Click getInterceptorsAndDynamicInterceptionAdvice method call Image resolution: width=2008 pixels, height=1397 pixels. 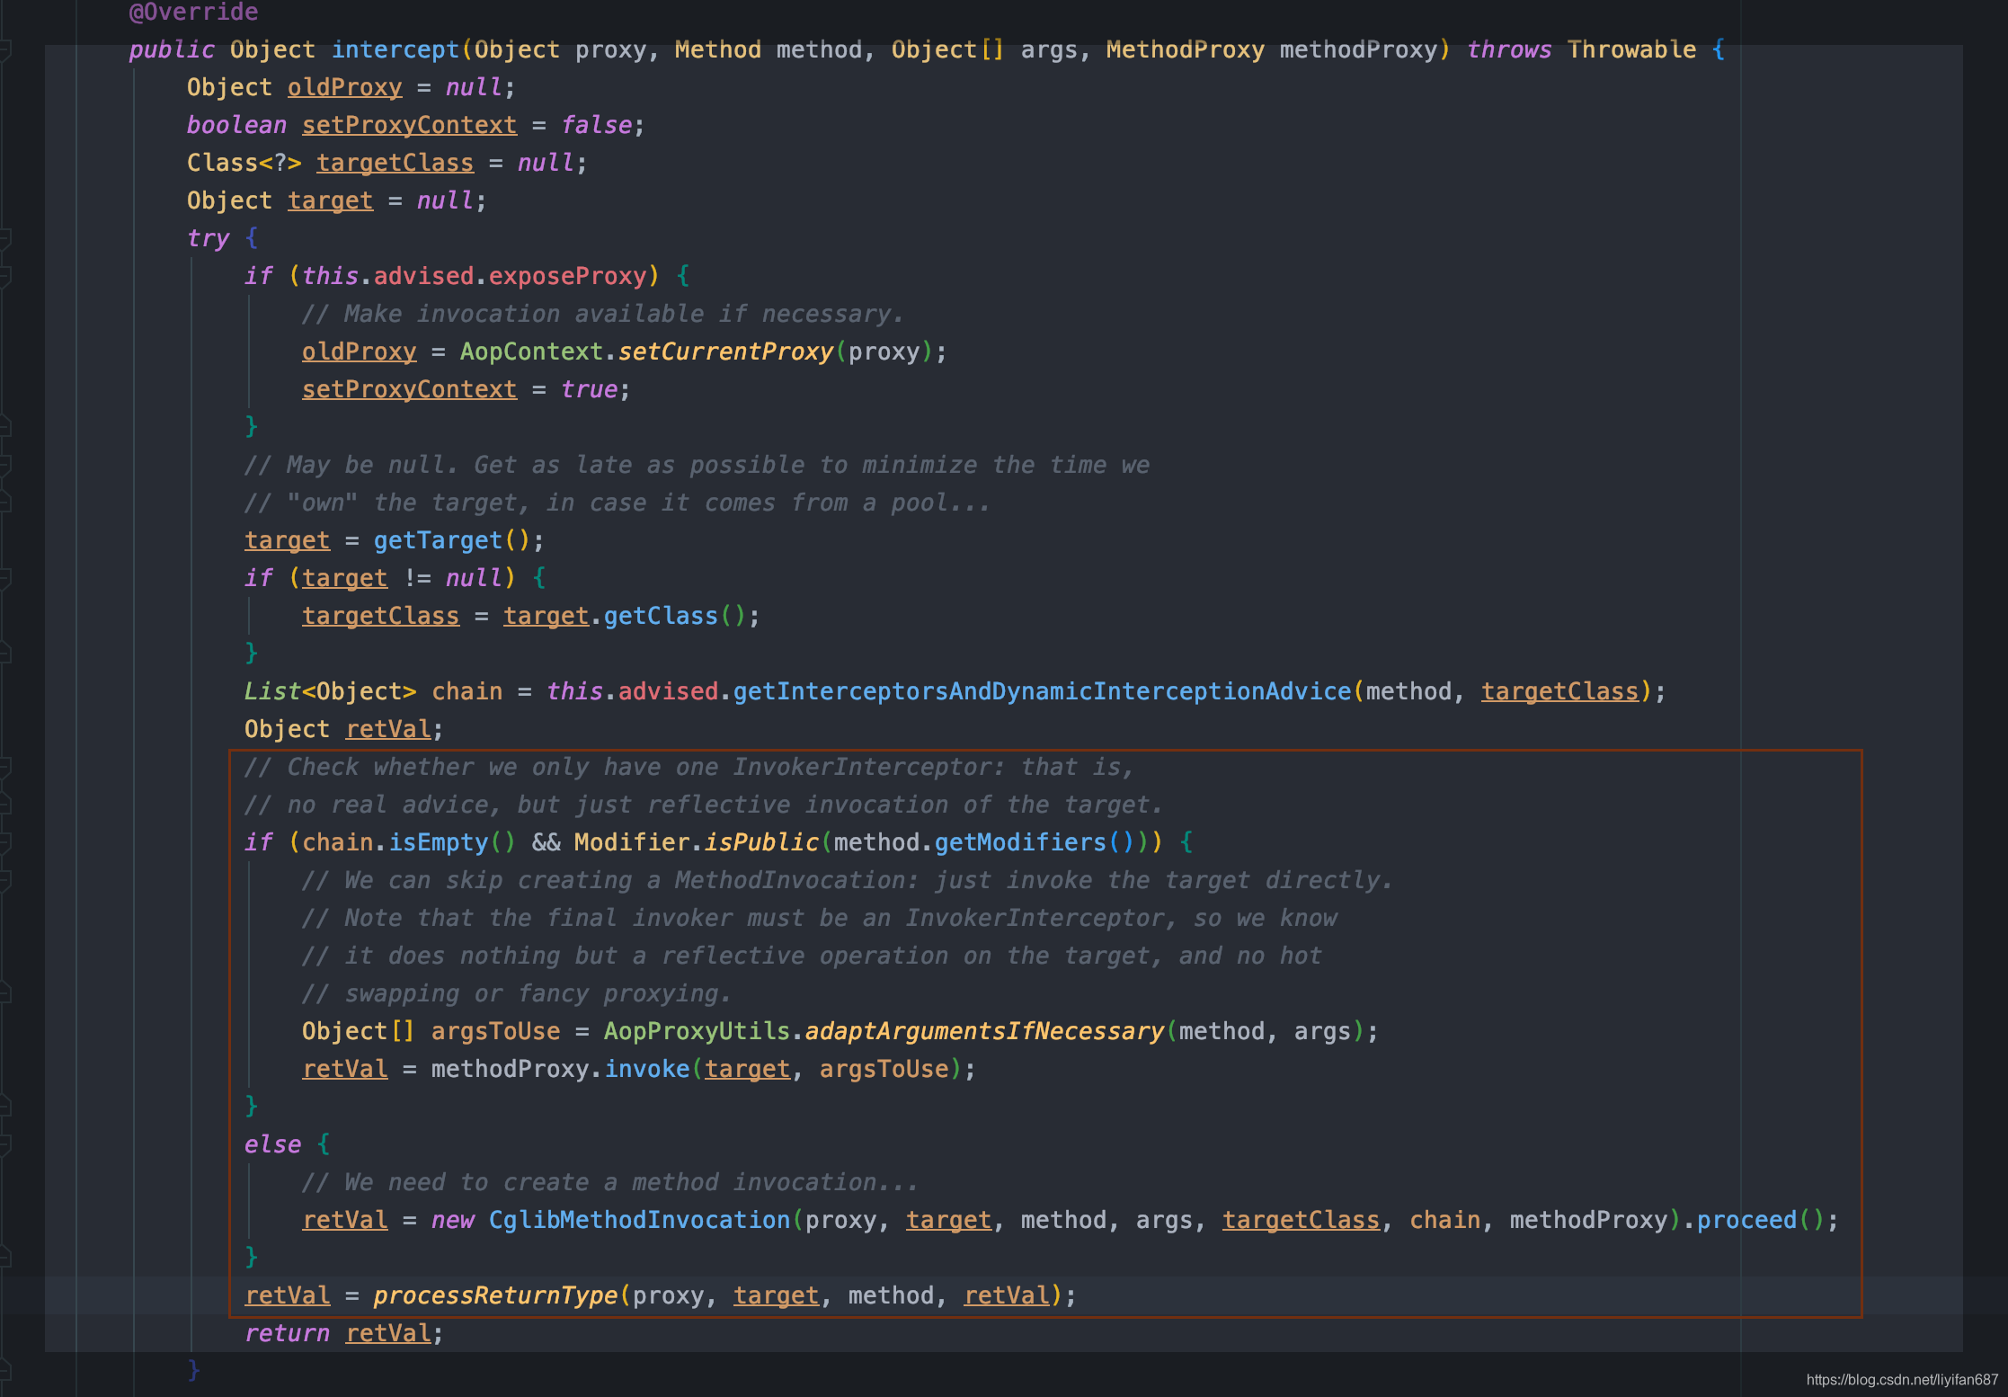[x=1042, y=691]
